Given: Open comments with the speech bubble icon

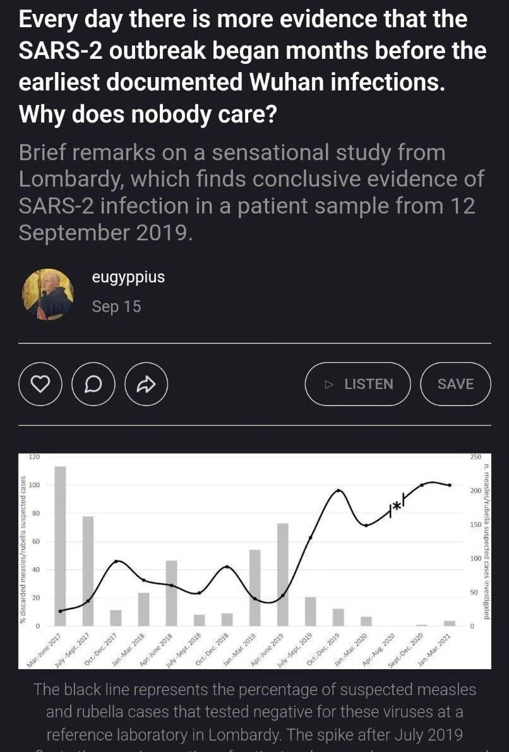Looking at the screenshot, I should pos(93,384).
